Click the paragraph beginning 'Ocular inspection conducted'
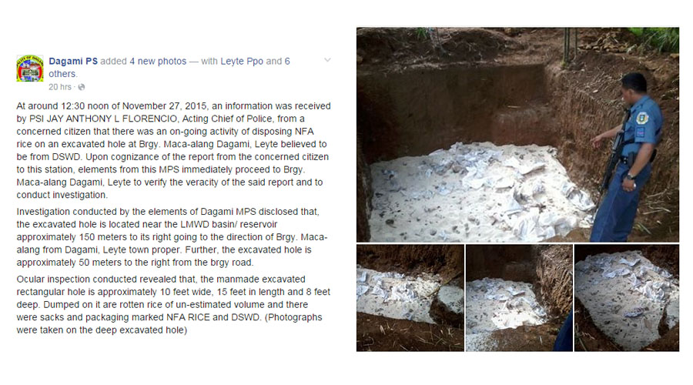The image size is (693, 385). point(174,305)
